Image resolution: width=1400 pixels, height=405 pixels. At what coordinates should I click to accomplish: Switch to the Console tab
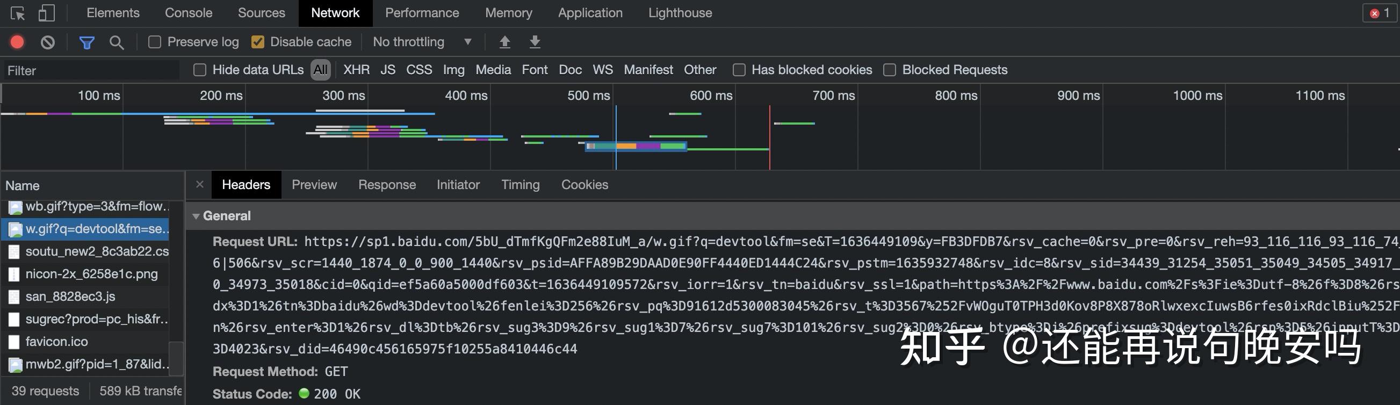coord(189,13)
